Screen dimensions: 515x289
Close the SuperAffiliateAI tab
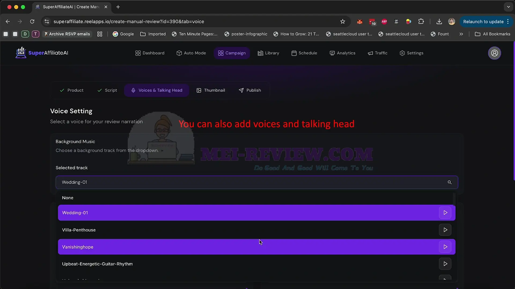click(x=106, y=7)
